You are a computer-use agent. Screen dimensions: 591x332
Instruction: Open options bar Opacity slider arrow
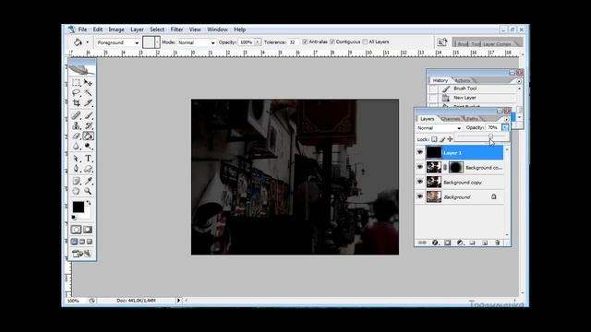[258, 42]
